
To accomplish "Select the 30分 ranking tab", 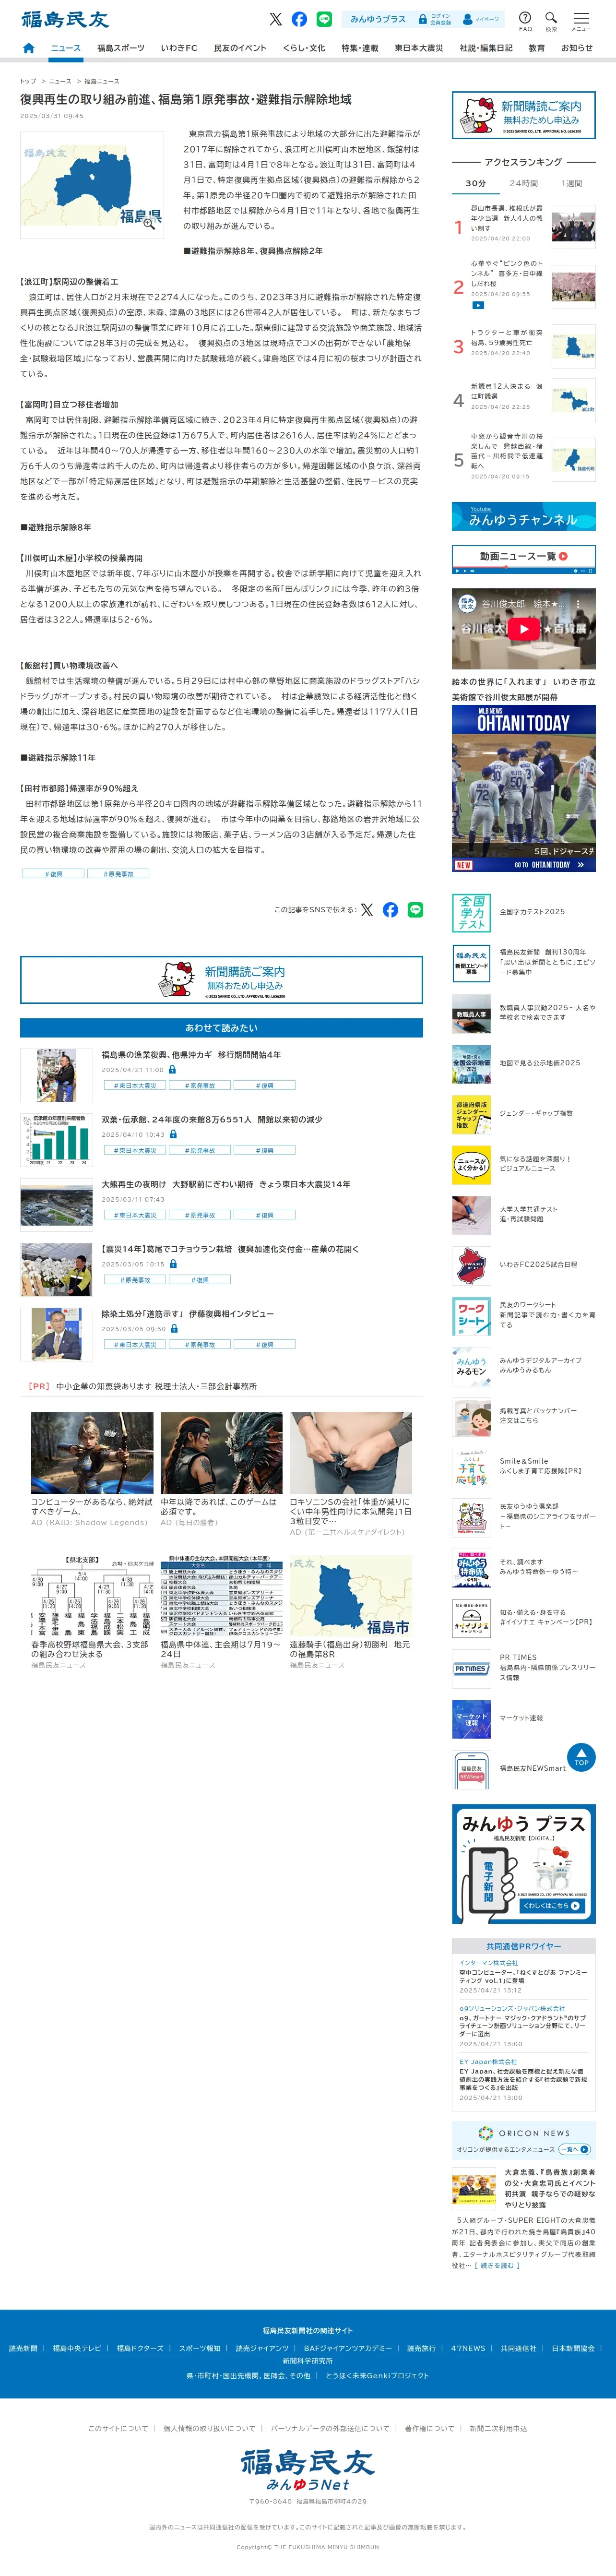I will 476,183.
